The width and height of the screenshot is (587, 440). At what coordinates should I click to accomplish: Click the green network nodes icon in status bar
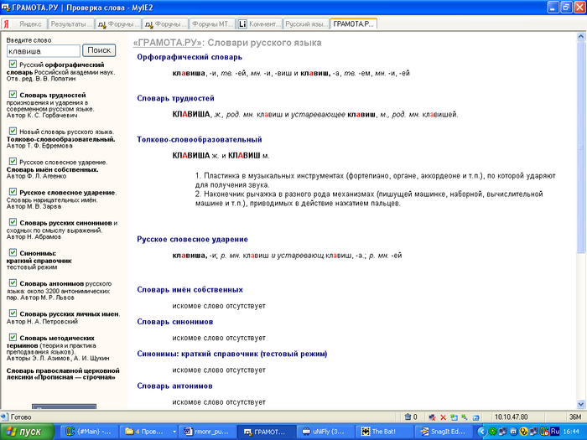pyautogui.click(x=465, y=417)
